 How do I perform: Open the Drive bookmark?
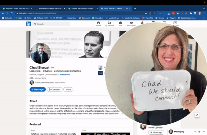click(x=28, y=18)
